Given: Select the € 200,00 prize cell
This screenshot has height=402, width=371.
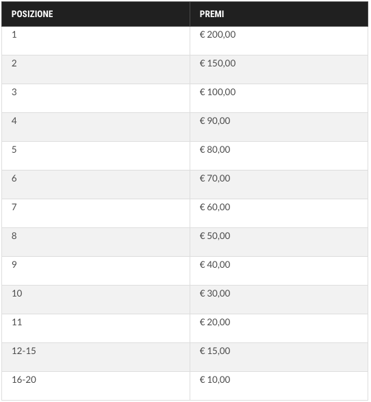Looking at the screenshot, I should coord(279,41).
